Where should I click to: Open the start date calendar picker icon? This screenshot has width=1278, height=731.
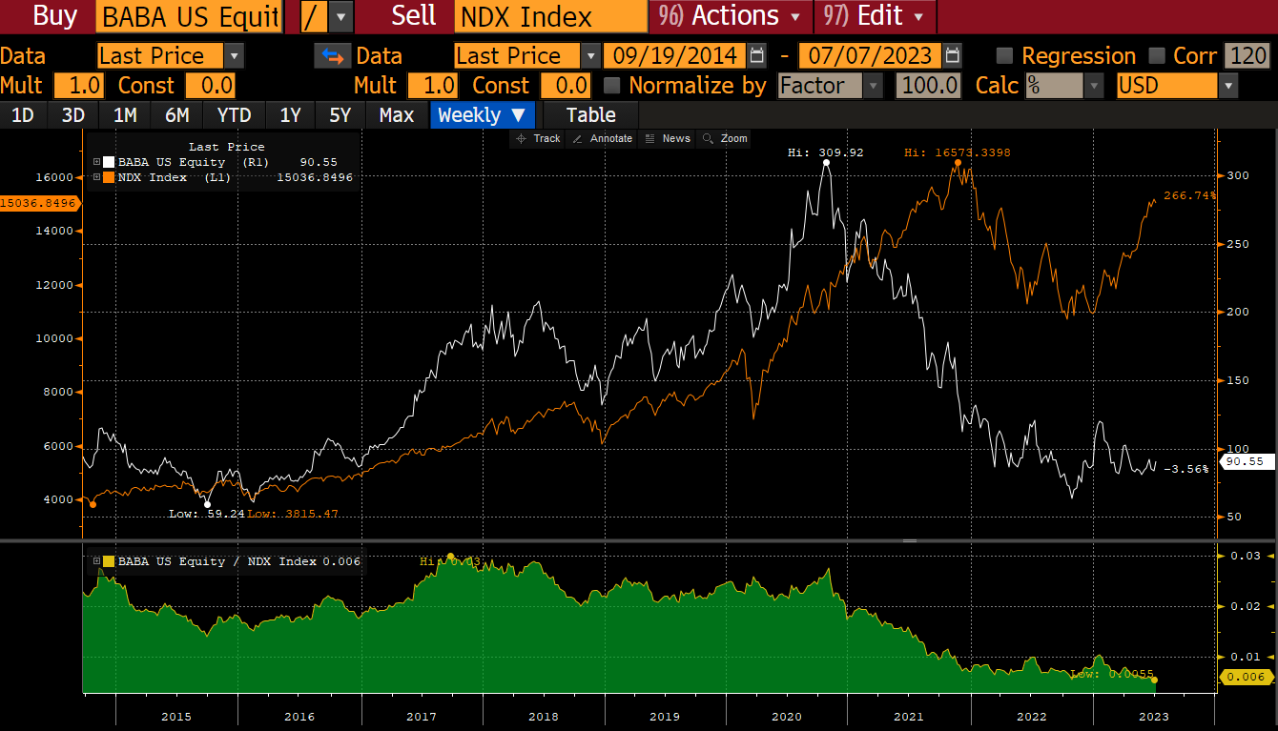pos(757,56)
